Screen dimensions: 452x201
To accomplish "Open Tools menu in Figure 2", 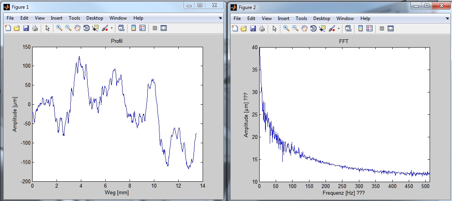I will pos(301,18).
